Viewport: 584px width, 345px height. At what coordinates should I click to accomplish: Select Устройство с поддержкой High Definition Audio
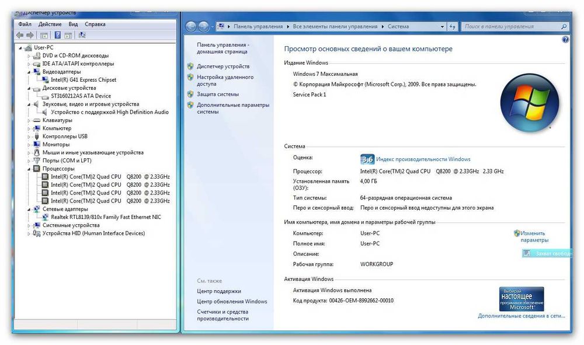point(110,112)
